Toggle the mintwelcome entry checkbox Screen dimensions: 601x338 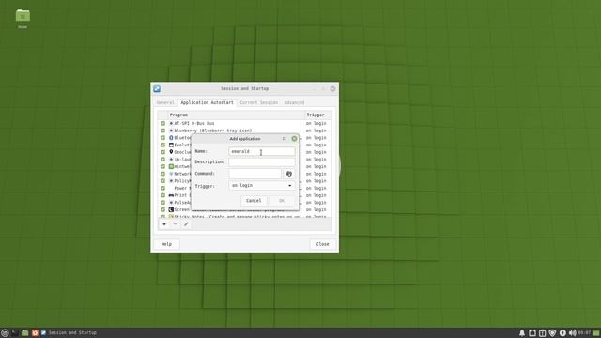click(162, 167)
